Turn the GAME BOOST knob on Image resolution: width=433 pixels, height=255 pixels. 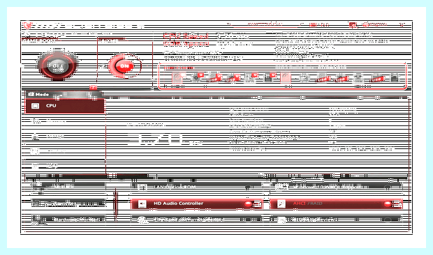point(57,65)
